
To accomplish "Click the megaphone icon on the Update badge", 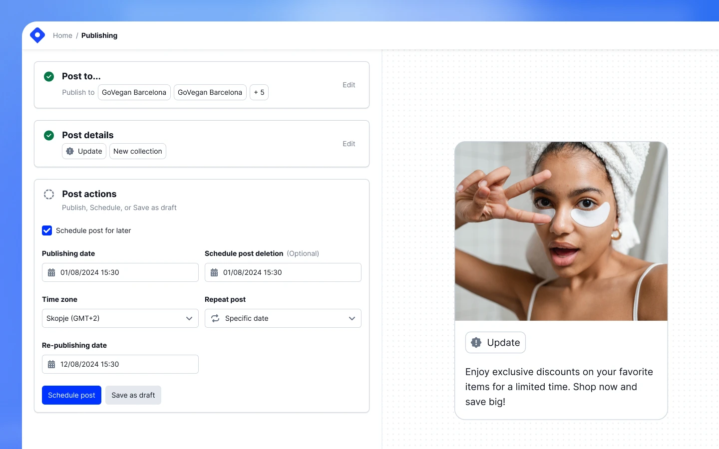I will point(476,342).
